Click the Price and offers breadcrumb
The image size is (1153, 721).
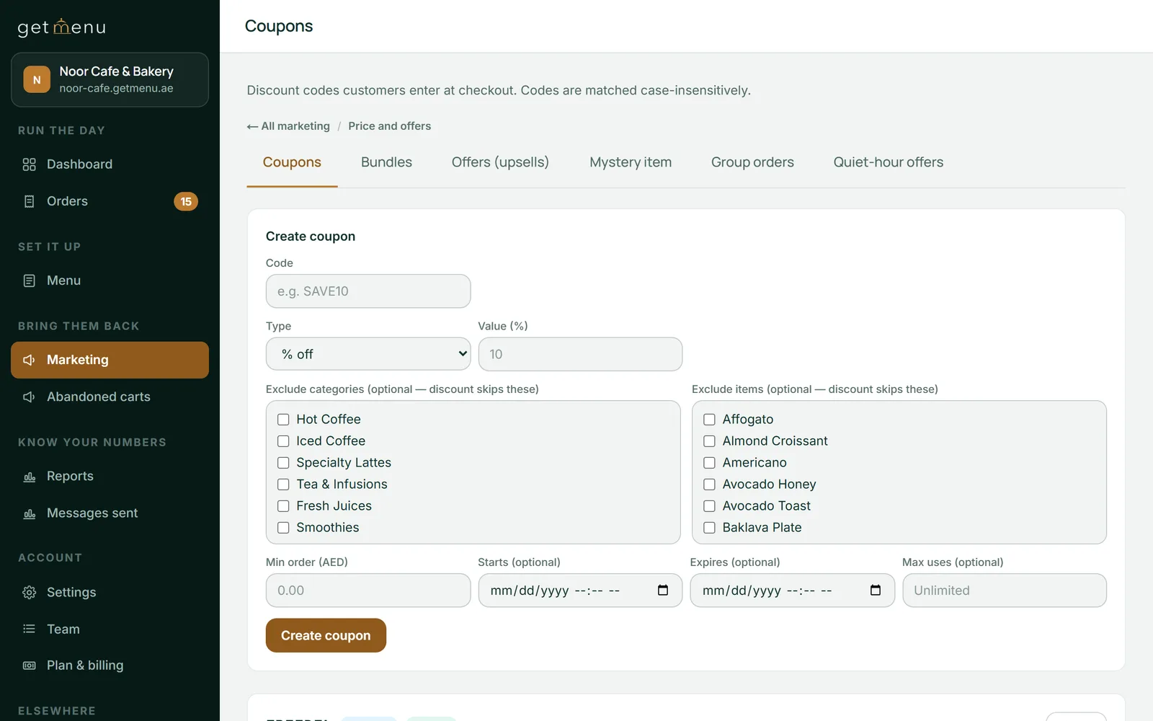pyautogui.click(x=389, y=126)
